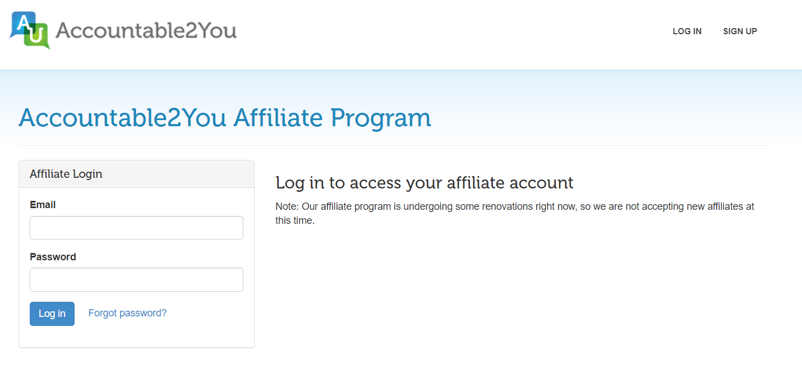802x368 pixels.
Task: Focus the Email input field
Action: (x=136, y=228)
